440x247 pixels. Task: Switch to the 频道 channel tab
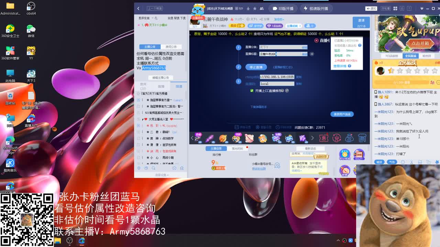click(179, 86)
